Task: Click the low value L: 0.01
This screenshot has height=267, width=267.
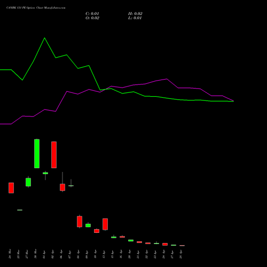Action: click(x=135, y=18)
